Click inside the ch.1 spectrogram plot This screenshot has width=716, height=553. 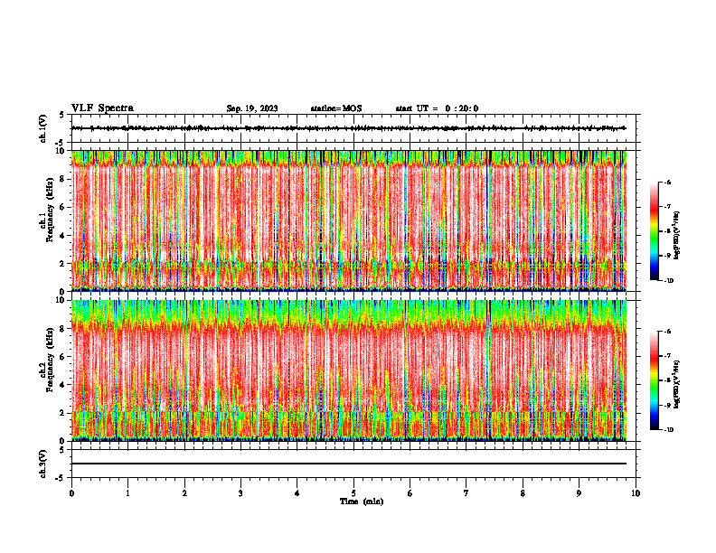(348, 220)
